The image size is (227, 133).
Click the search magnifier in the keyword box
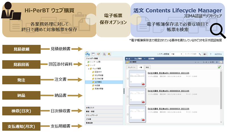(x=200, y=54)
